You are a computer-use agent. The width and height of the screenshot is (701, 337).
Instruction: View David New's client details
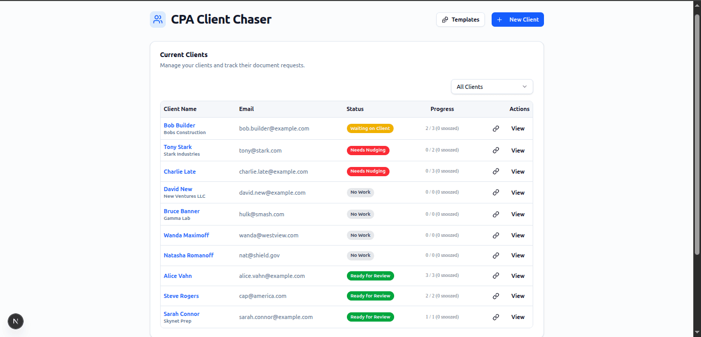click(x=517, y=193)
